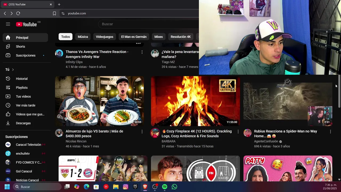Open options menu for Cozy Fireplace video
The image size is (341, 192).
(x=238, y=131)
